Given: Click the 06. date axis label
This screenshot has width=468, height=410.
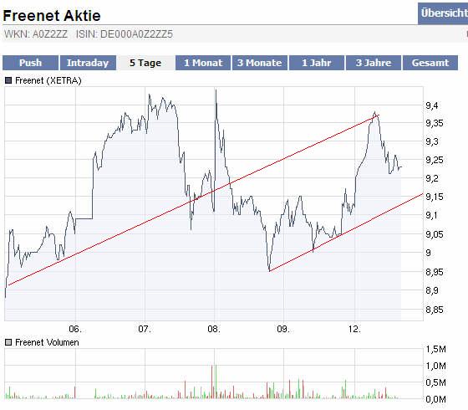Looking at the screenshot, I should coord(75,329).
